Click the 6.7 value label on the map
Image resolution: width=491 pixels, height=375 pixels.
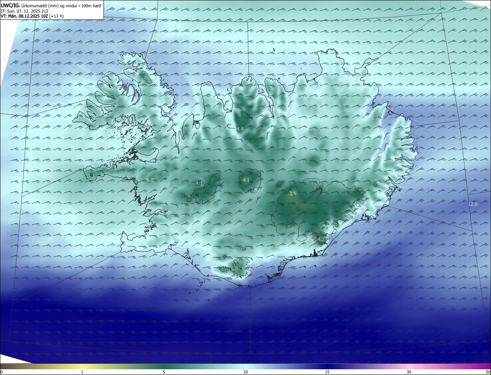375,118
